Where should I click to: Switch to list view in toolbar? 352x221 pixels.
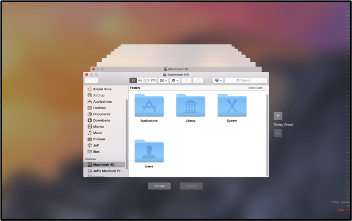pyautogui.click(x=140, y=80)
